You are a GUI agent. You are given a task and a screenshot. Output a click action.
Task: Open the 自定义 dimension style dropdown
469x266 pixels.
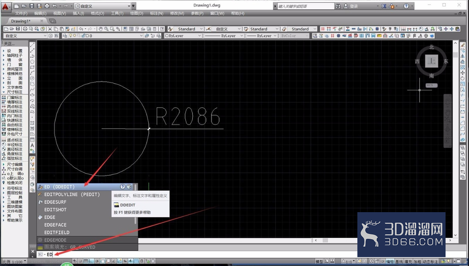tap(227, 29)
